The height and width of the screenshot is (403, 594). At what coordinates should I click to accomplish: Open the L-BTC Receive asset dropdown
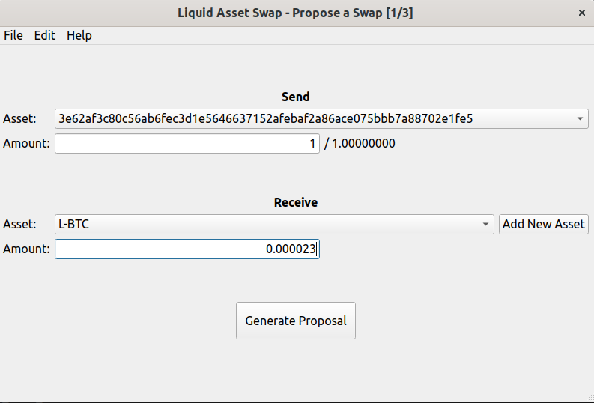pos(270,224)
